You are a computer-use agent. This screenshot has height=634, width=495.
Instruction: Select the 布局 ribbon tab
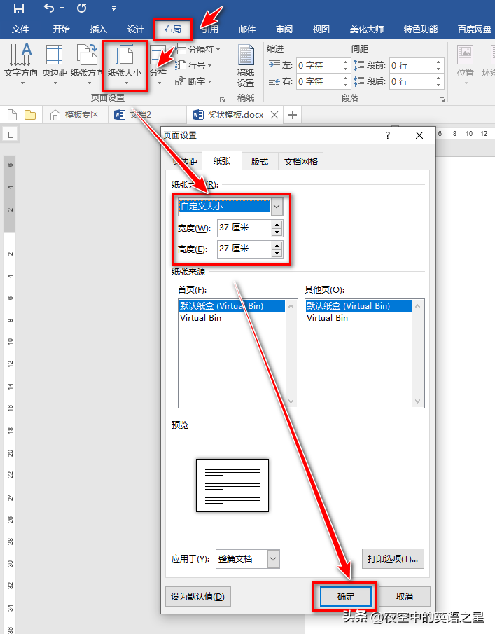coord(172,29)
